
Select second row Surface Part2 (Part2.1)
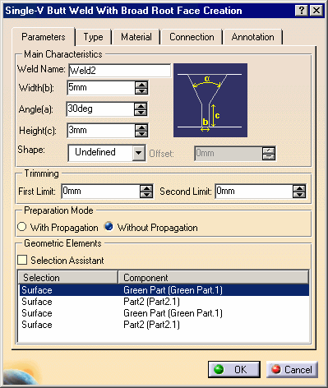(x=164, y=302)
